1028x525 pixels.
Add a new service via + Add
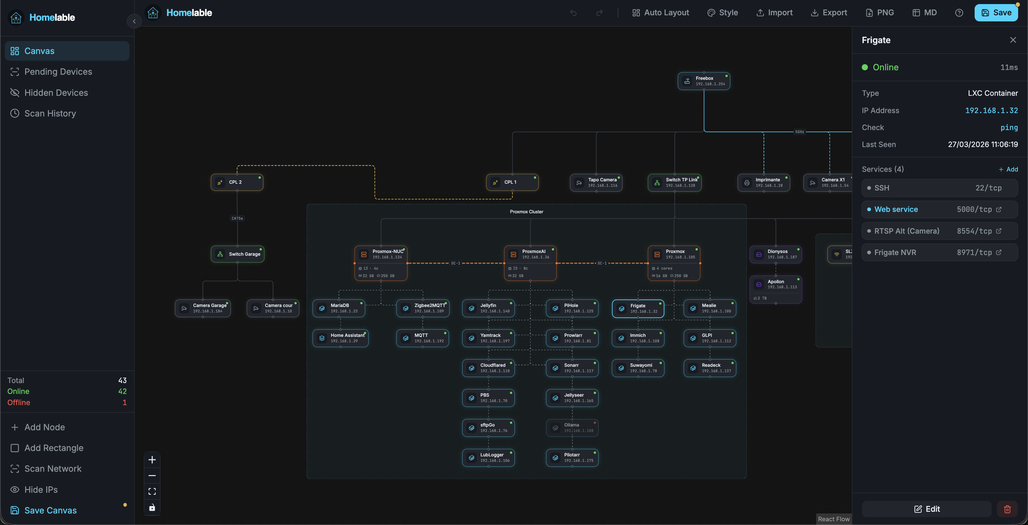[x=1008, y=169]
